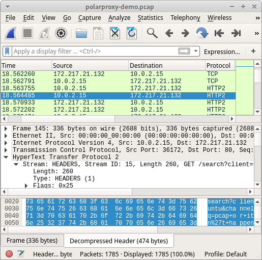Reload this capture file
262x260 pixels.
tap(132, 33)
